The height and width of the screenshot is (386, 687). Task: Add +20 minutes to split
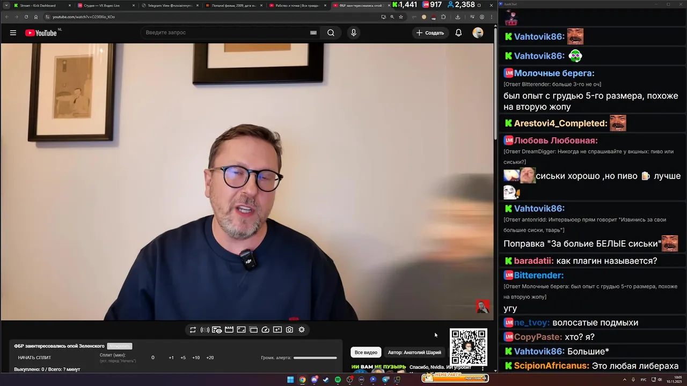(x=210, y=358)
